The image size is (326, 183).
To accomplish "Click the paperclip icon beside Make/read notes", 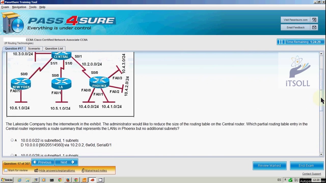I will (x=83, y=171).
